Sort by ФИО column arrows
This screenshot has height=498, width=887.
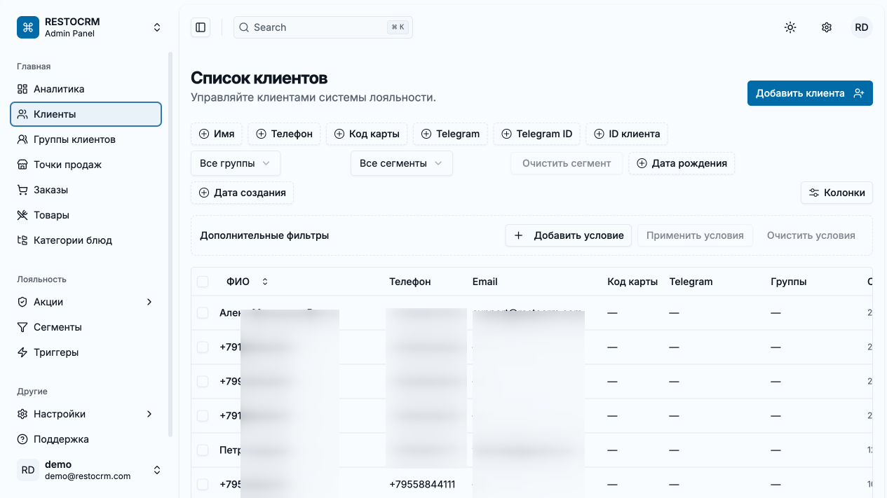click(265, 282)
